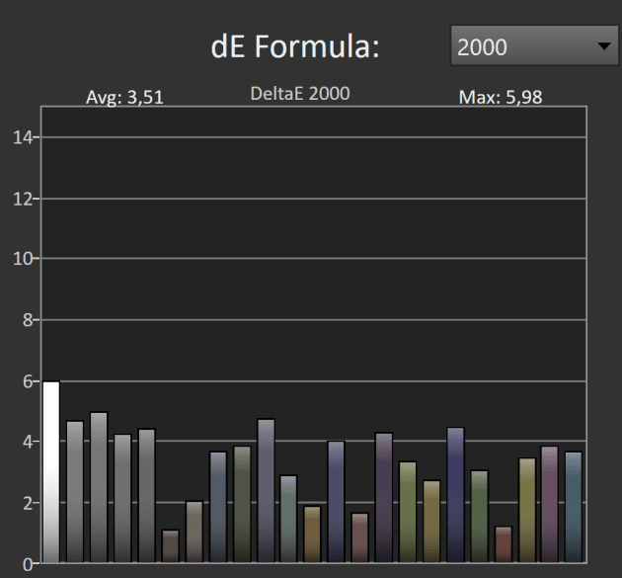Click the tallest white bar in the chart
This screenshot has width=622, height=578.
51,472
